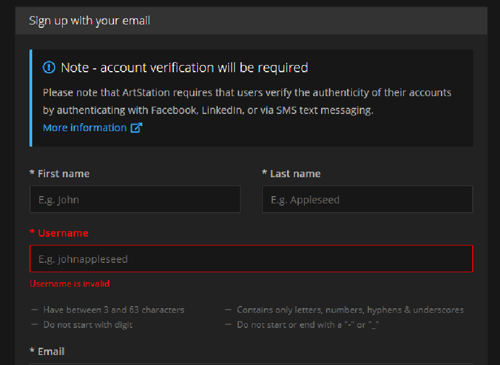Click the 'Contains only letters, numbers, hyphens' rule text

(x=350, y=310)
